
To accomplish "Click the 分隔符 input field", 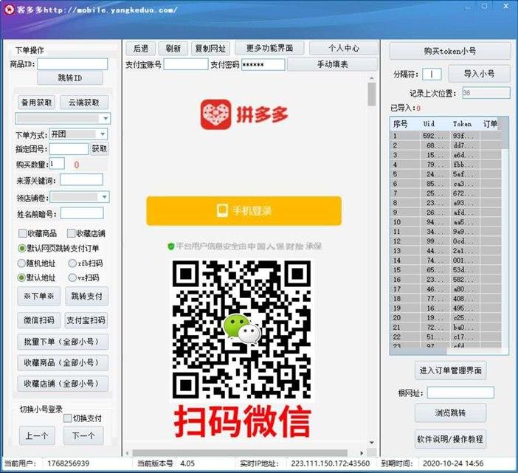I will click(x=432, y=74).
